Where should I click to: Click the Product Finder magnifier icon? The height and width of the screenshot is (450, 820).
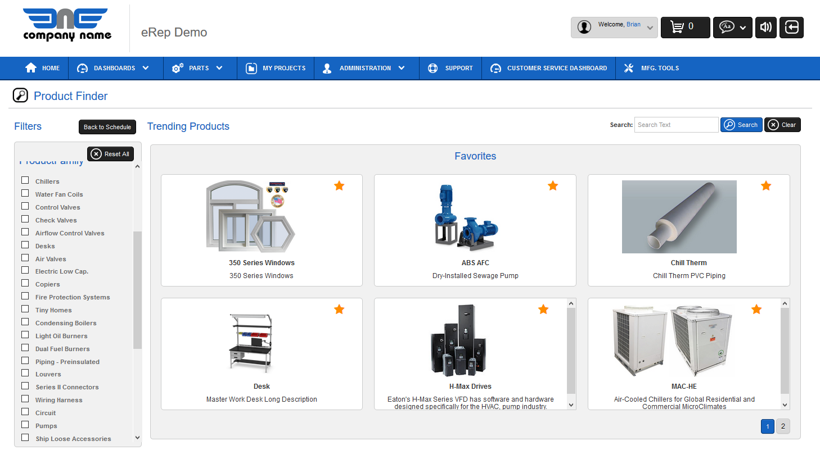point(21,96)
